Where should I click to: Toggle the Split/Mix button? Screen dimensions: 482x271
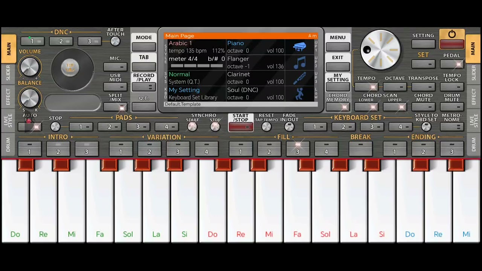[115, 107]
